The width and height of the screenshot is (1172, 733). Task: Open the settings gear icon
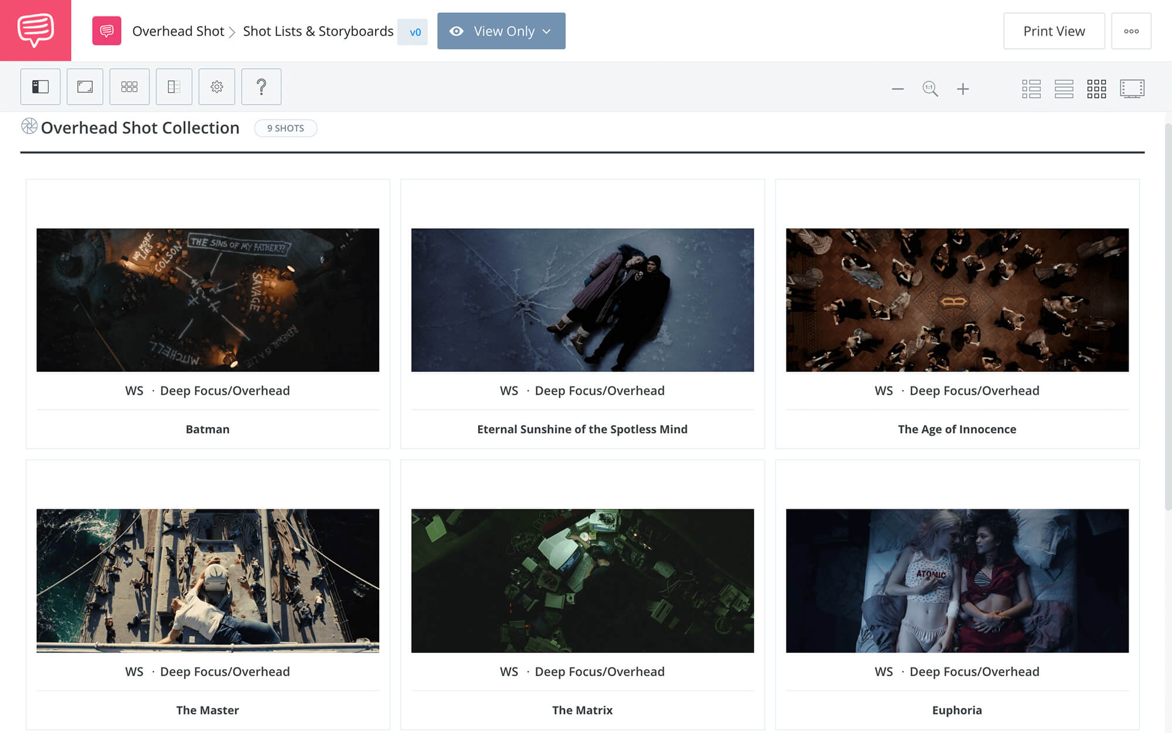[x=217, y=87]
